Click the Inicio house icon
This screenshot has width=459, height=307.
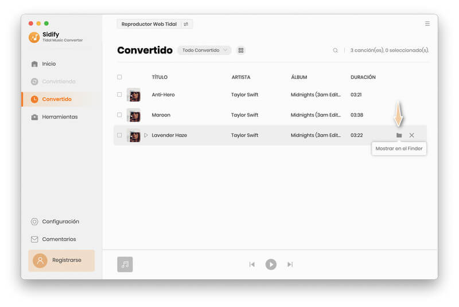click(34, 64)
